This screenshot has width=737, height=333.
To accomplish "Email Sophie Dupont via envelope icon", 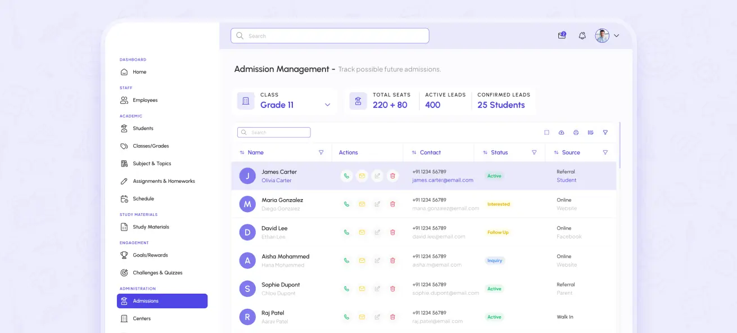I will point(362,289).
